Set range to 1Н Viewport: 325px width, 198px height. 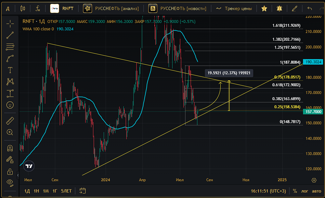coord(36,191)
